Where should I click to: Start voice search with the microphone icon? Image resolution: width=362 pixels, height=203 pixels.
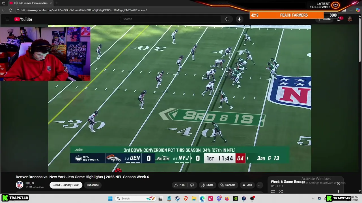pyautogui.click(x=240, y=19)
